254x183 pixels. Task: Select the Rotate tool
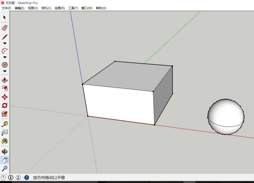5,105
